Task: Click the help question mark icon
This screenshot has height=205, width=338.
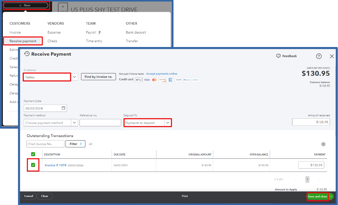Action: [x=319, y=56]
